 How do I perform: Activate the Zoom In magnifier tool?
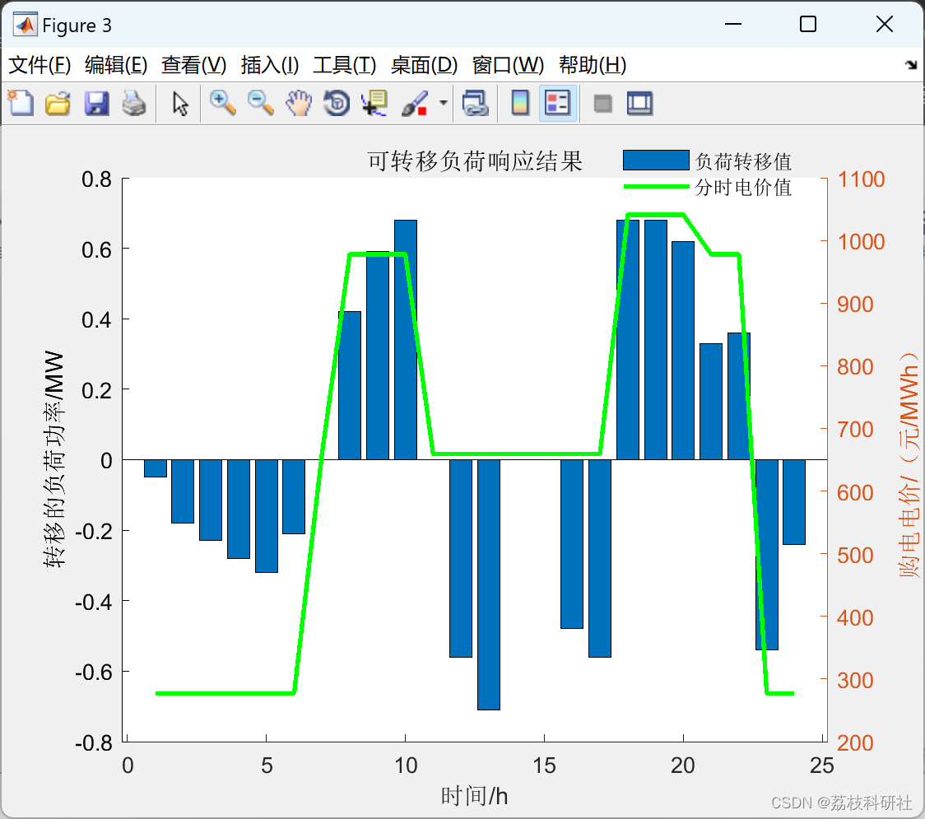click(222, 103)
